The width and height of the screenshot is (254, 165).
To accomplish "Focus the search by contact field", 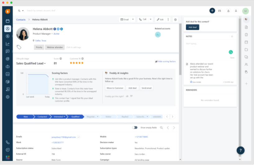I will click(x=41, y=11).
